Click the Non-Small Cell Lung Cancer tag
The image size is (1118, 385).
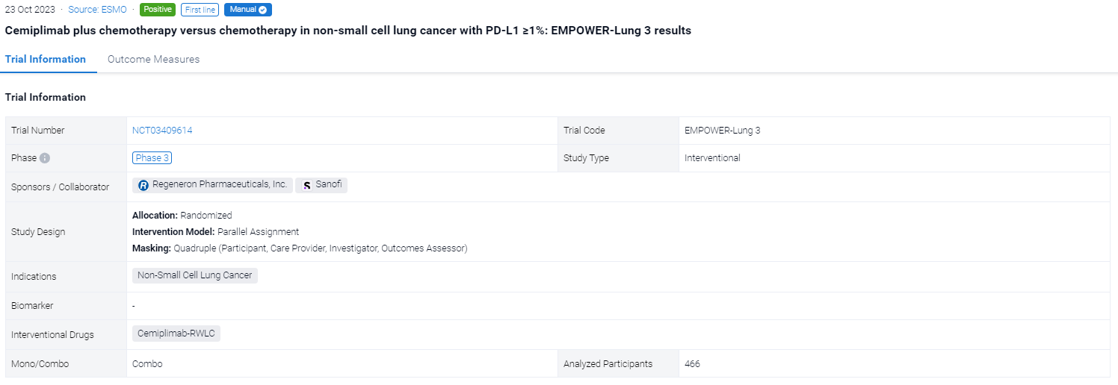coord(195,275)
